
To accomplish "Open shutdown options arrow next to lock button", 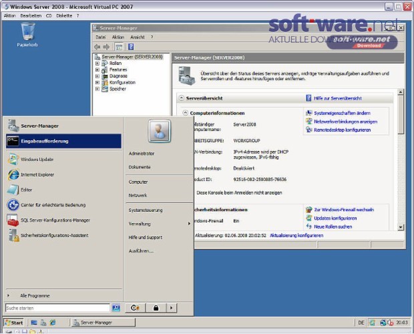I will pos(172,308).
